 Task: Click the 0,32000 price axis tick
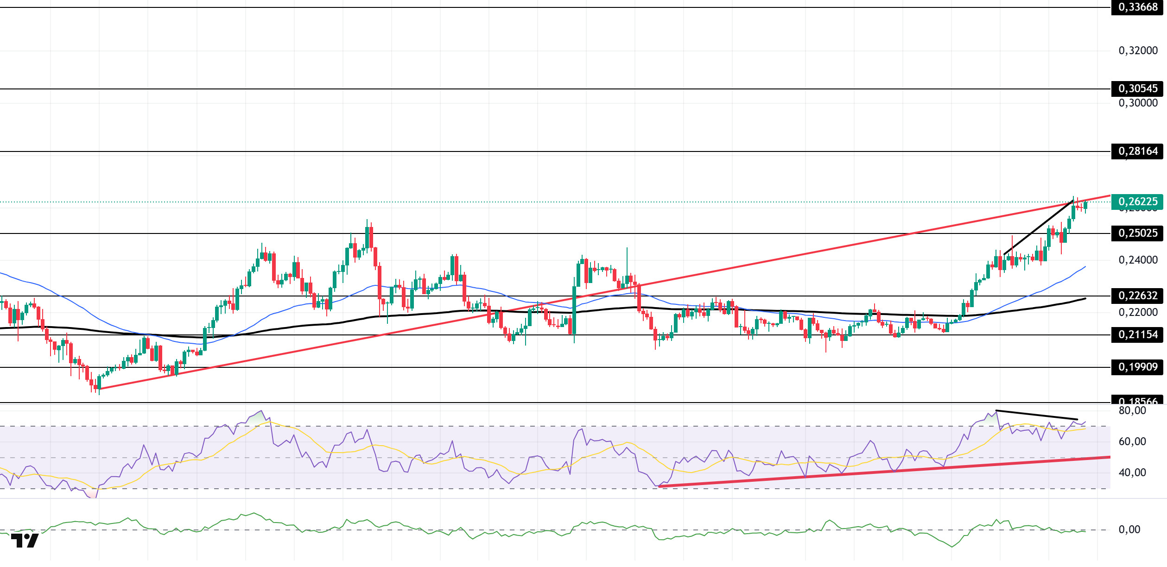(1138, 50)
